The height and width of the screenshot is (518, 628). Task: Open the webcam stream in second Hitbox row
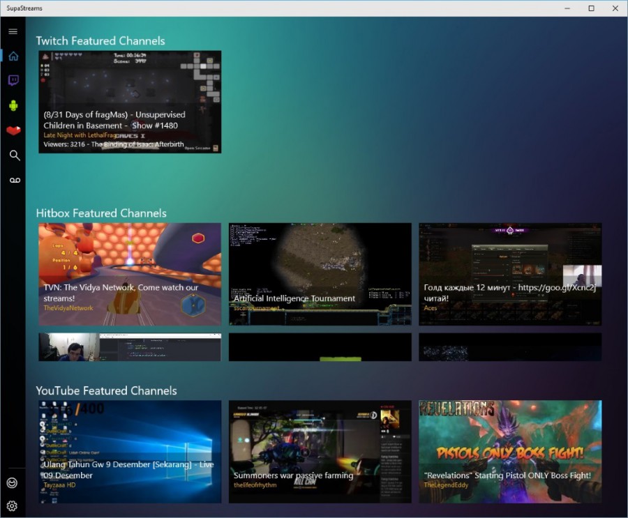coord(129,346)
